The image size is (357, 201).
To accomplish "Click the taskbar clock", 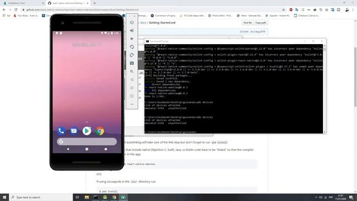I will pos(341,197).
